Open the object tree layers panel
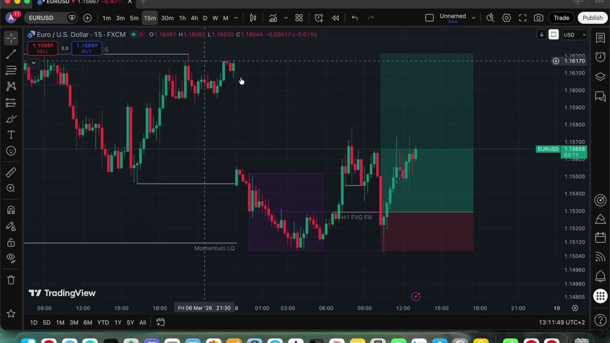Screen dimensions: 610x343 click(x=600, y=77)
